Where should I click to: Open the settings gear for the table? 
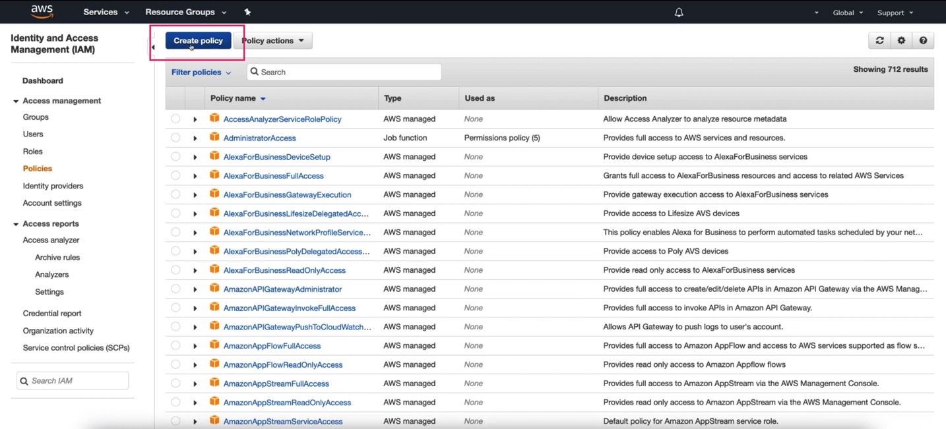(901, 41)
